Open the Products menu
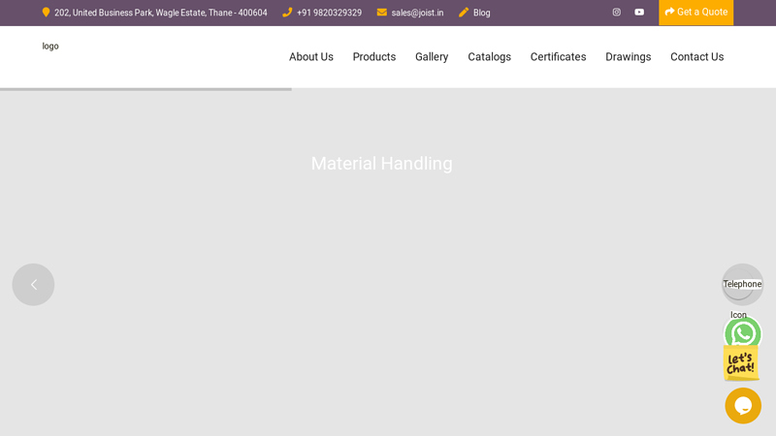The width and height of the screenshot is (776, 436). point(374,57)
